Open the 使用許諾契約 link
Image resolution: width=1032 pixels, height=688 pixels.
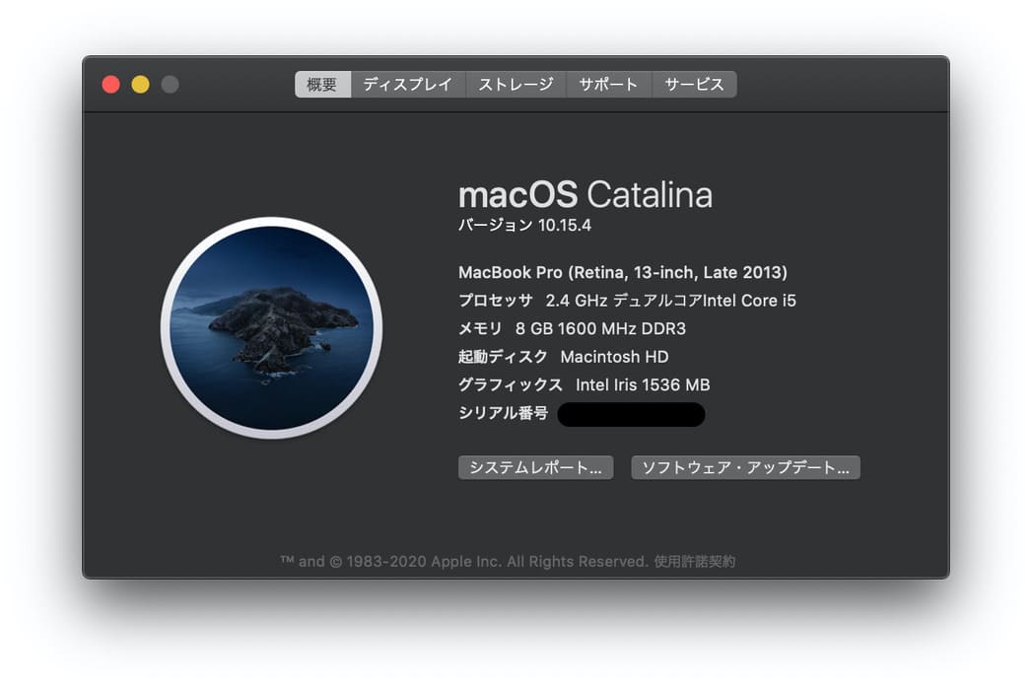(x=694, y=562)
